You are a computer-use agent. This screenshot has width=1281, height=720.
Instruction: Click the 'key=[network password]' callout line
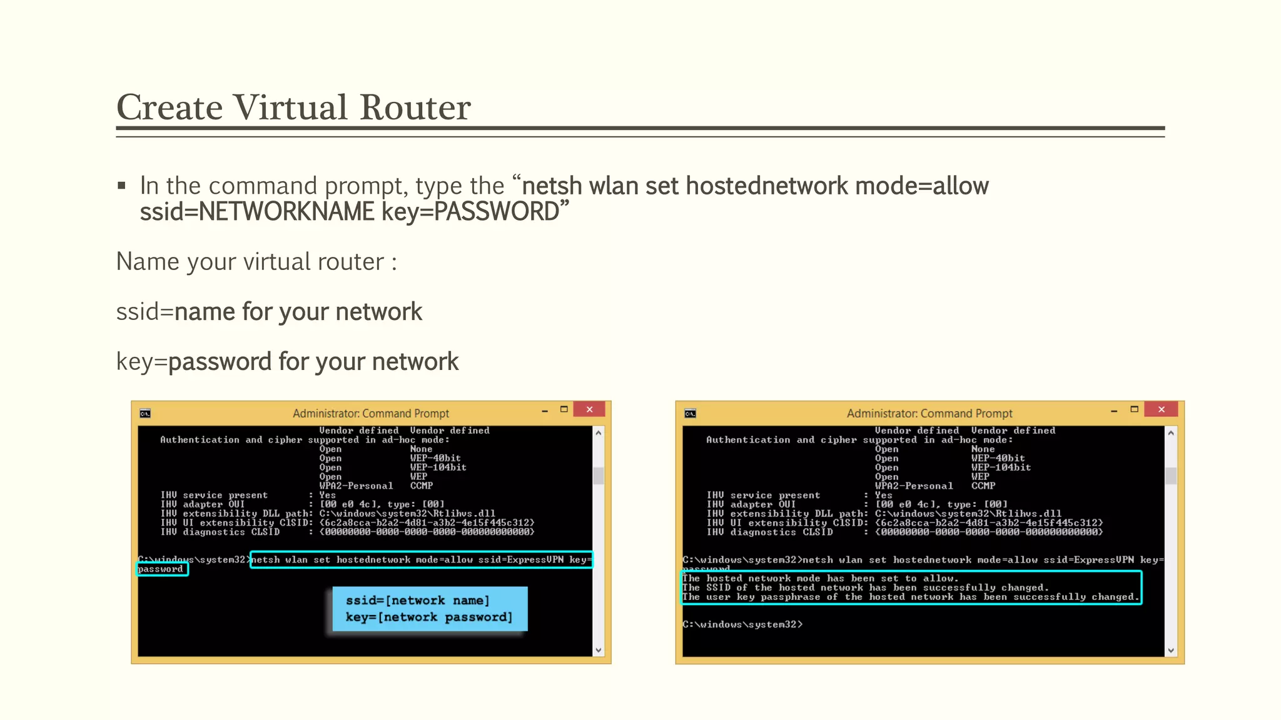click(x=429, y=617)
